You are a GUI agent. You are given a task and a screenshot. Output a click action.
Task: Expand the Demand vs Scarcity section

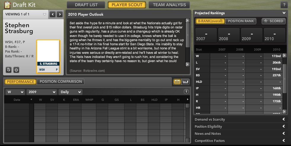(240, 119)
